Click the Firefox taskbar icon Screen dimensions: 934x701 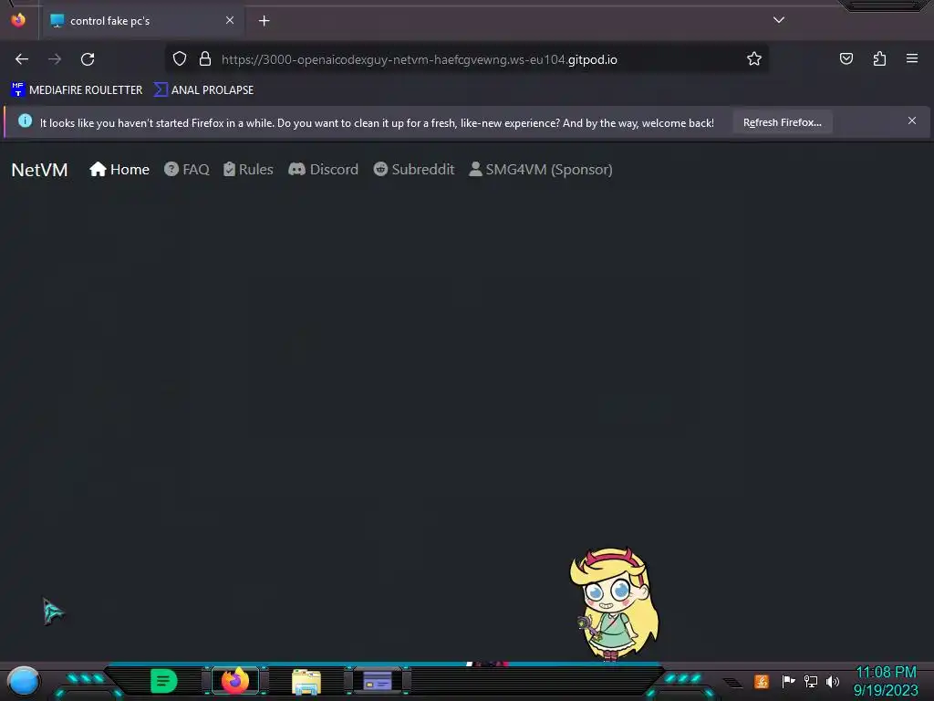coord(234,681)
